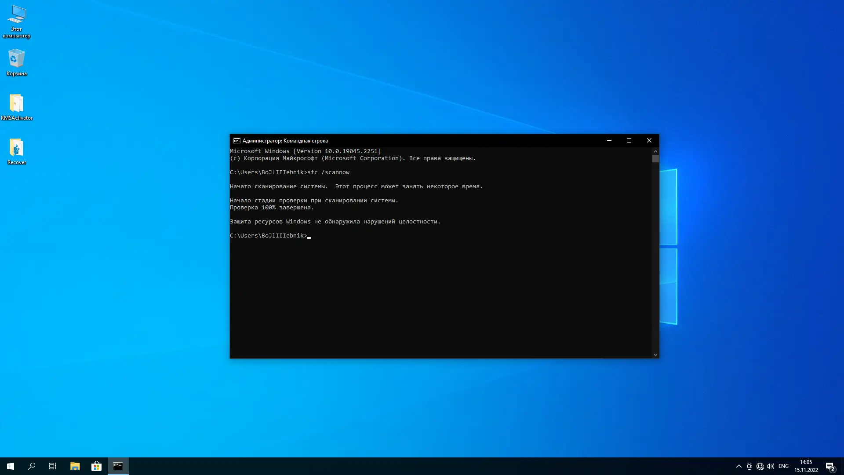Expand hidden system tray icons chevron
This screenshot has height=475, width=844.
[738, 466]
